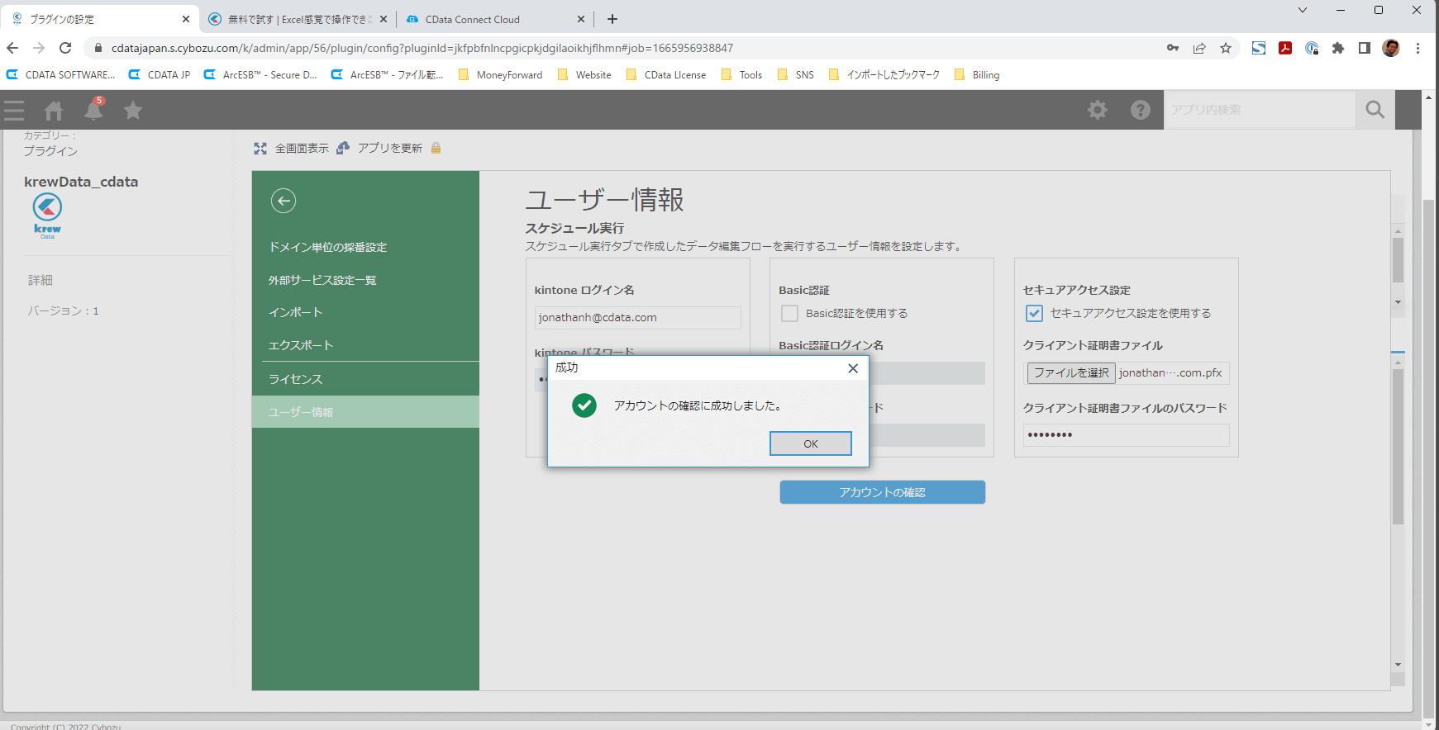Uncheck セキュアアクセス設定を使用する checkbox
Viewport: 1439px width, 730px height.
click(x=1034, y=314)
